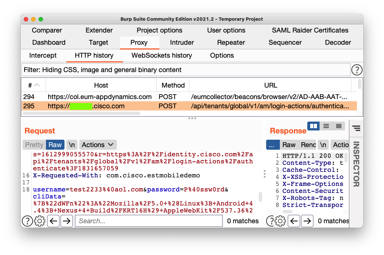Toggle non-printable \n chars in Request
This screenshot has width=384, height=255.
pos(72,145)
